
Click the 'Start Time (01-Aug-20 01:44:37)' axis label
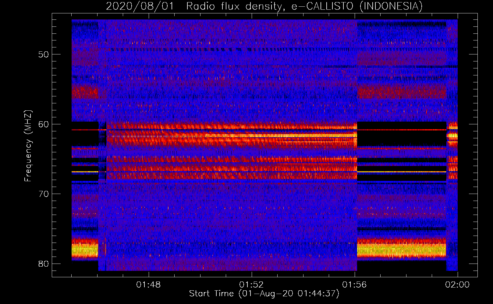coord(264,294)
